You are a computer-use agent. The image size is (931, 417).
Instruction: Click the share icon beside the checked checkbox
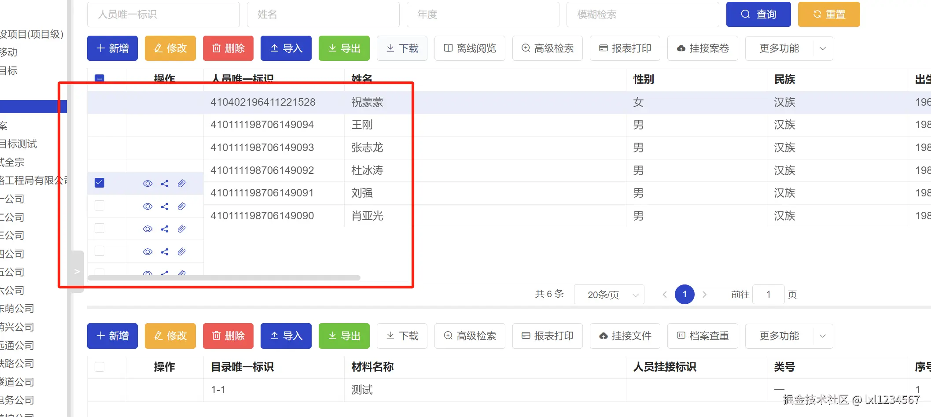pyautogui.click(x=165, y=184)
